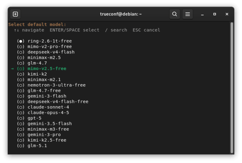
Task: Click the deepseek-v4-flash-free model name
Action: tap(58, 102)
